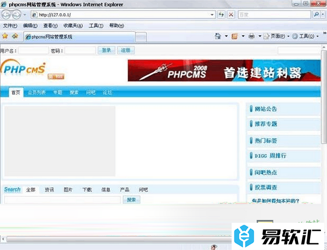Open the search provider dropdown arrow

click(x=323, y=15)
